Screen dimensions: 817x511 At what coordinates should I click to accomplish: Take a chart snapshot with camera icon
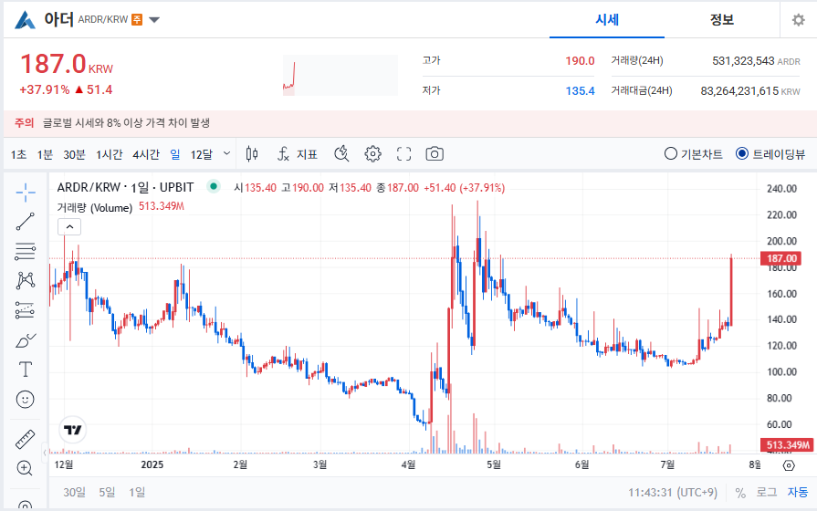[435, 153]
